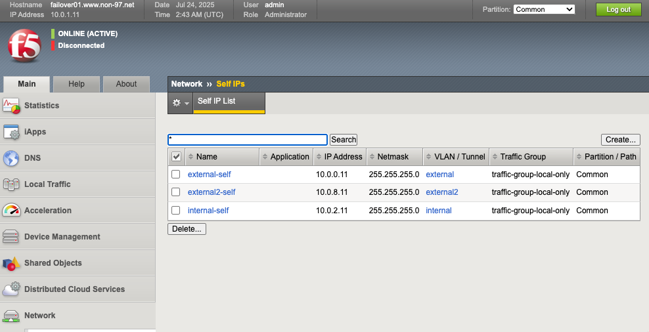
Task: Check the external2-self row checkbox
Action: pyautogui.click(x=176, y=192)
